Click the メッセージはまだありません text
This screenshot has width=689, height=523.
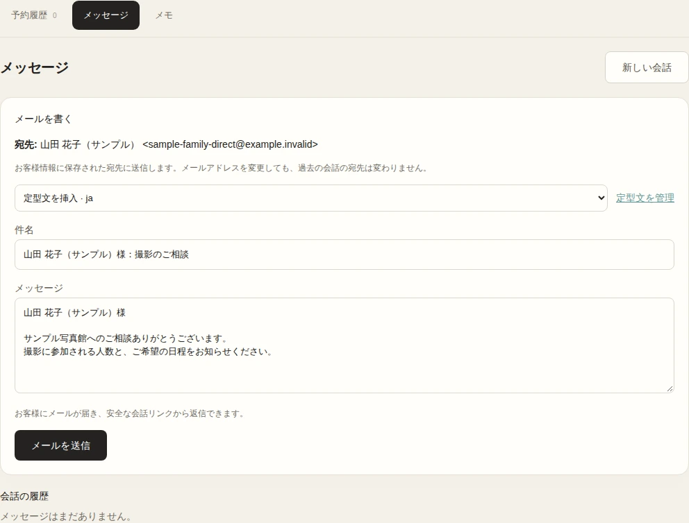point(65,517)
